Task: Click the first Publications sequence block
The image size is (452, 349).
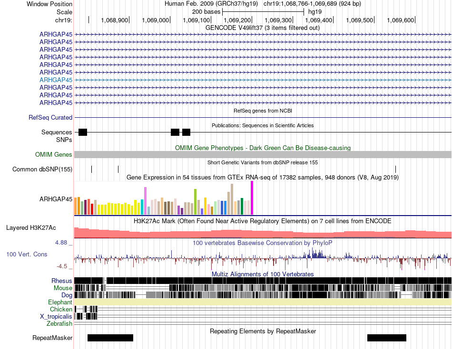Action: click(83, 132)
